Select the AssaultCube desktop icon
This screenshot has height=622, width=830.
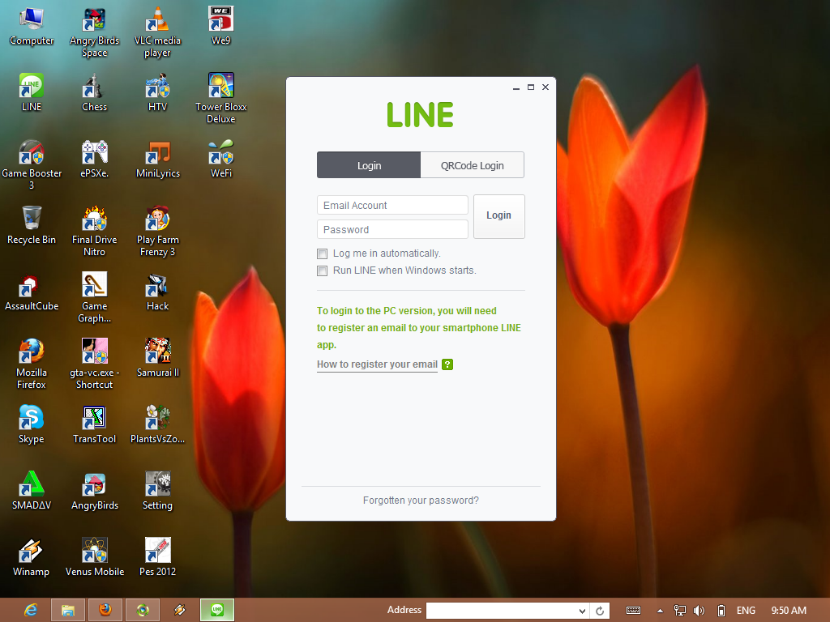click(32, 292)
